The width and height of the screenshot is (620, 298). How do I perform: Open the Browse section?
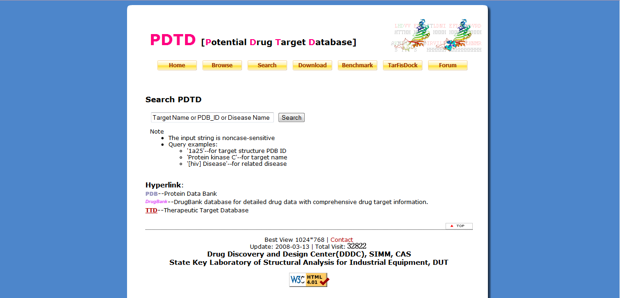222,65
